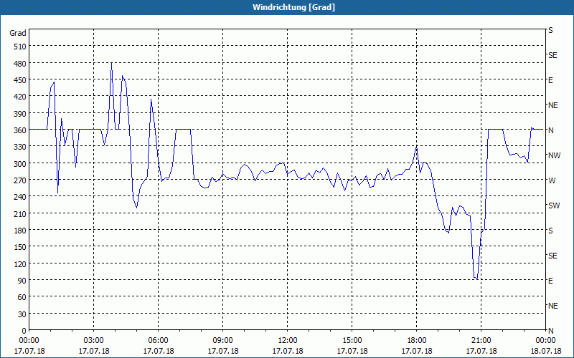Select the 480 left axis value
The height and width of the screenshot is (358, 574).
click(21, 64)
